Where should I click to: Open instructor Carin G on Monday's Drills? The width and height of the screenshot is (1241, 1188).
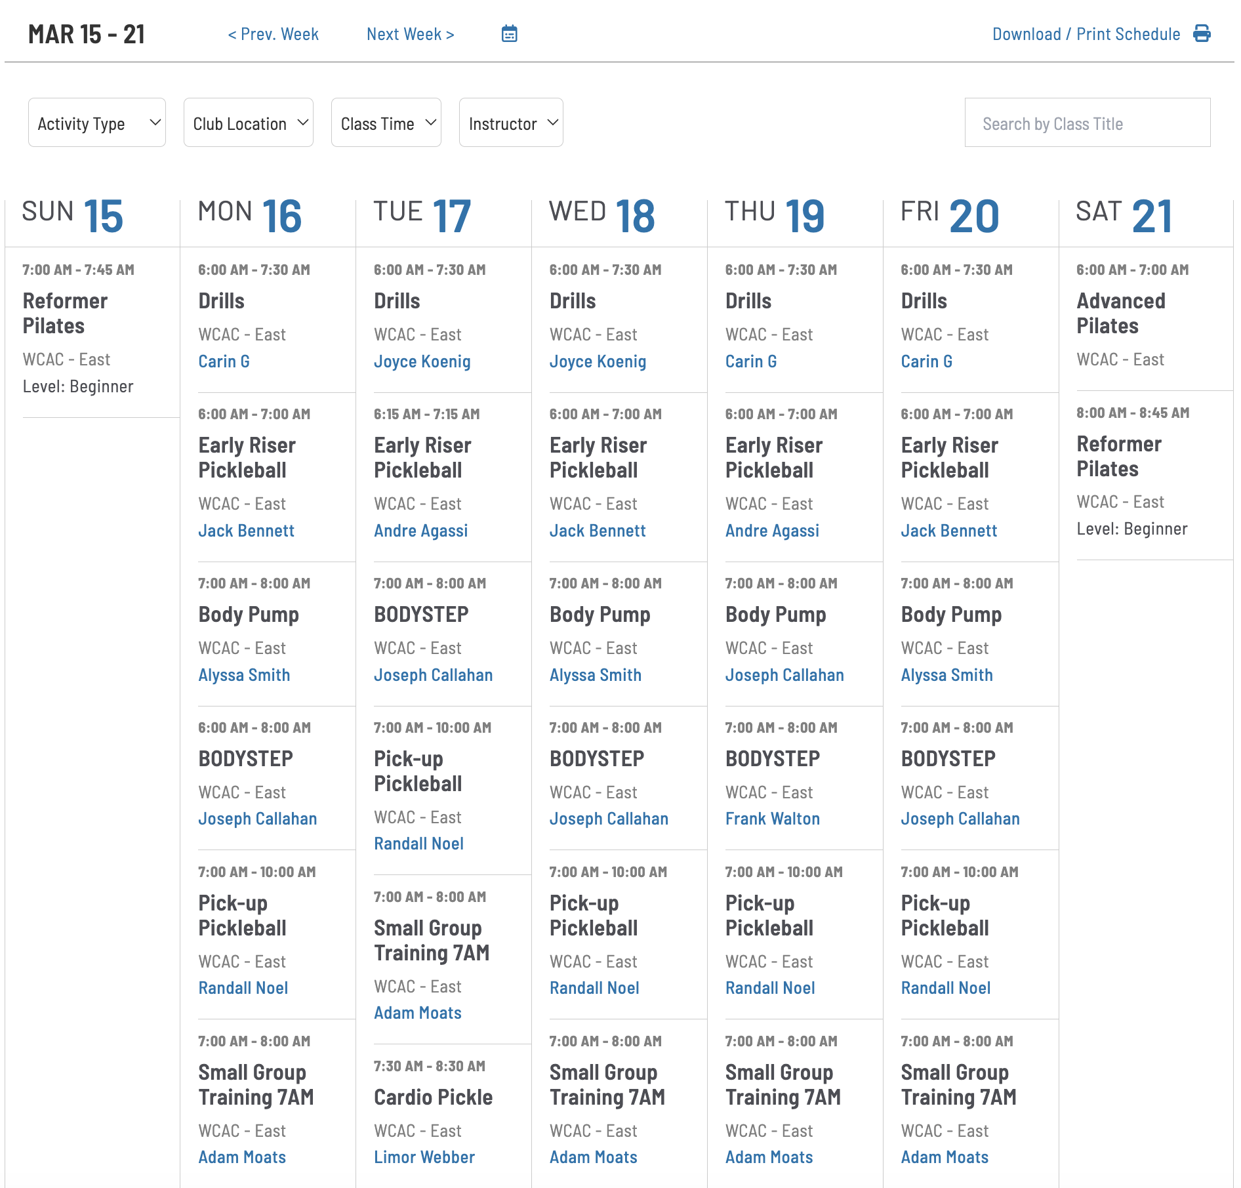click(224, 361)
